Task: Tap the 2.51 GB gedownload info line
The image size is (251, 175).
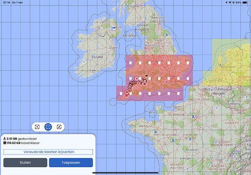Action: point(20,139)
